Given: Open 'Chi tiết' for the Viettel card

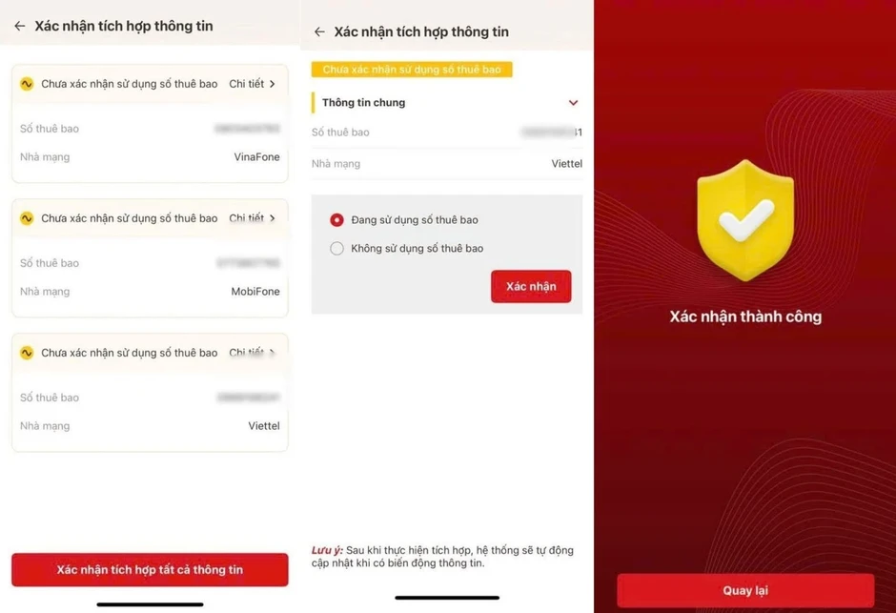Looking at the screenshot, I should click(252, 353).
